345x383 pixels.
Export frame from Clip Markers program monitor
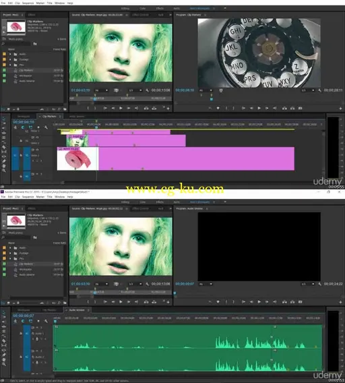(301, 108)
